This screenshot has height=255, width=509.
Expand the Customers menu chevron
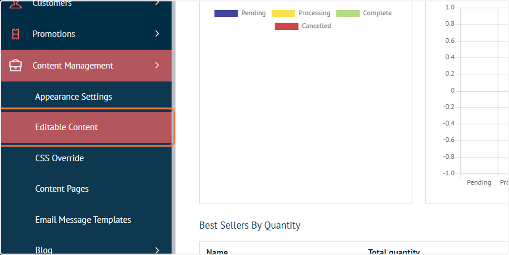click(x=157, y=3)
